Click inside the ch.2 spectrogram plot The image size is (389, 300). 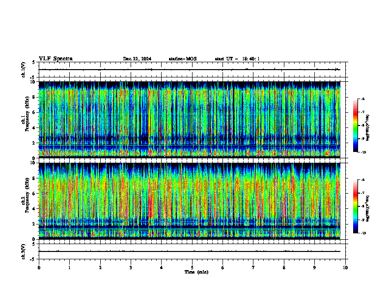pos(190,201)
